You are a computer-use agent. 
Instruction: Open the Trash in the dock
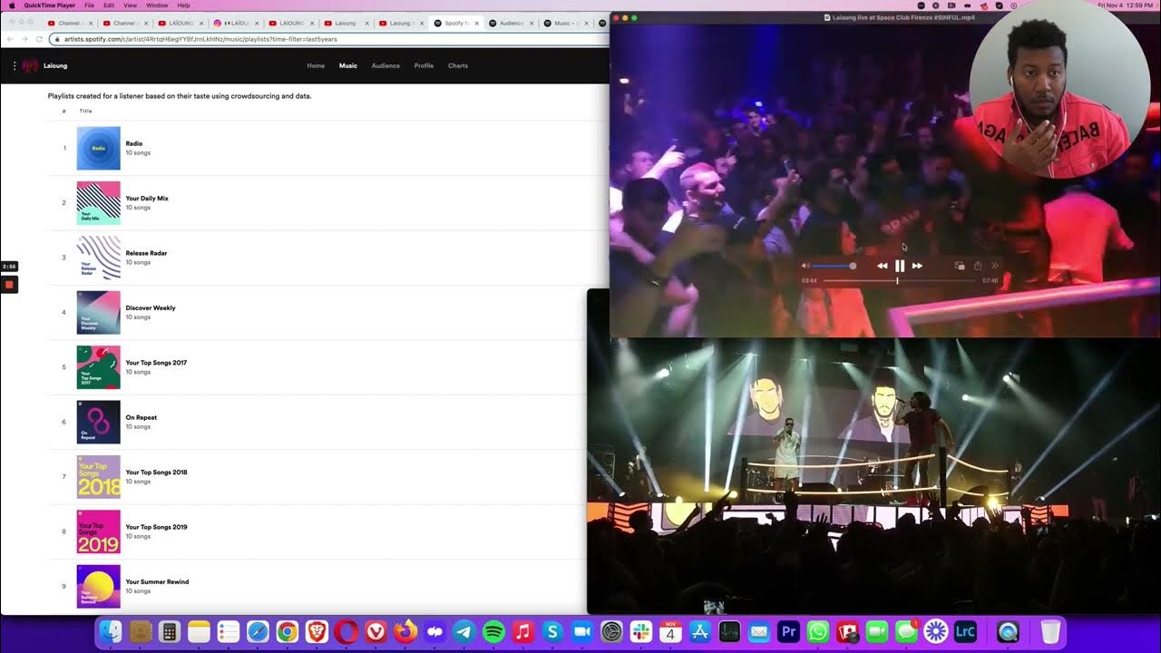click(1049, 631)
